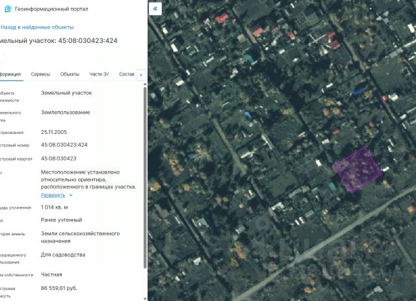416x301 pixels.
Task: Click the info panel vertical scrollbar
Action: [145, 177]
